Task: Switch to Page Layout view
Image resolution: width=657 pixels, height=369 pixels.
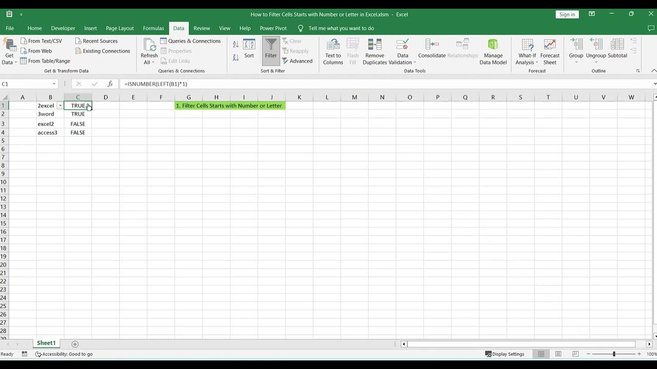Action: point(558,354)
